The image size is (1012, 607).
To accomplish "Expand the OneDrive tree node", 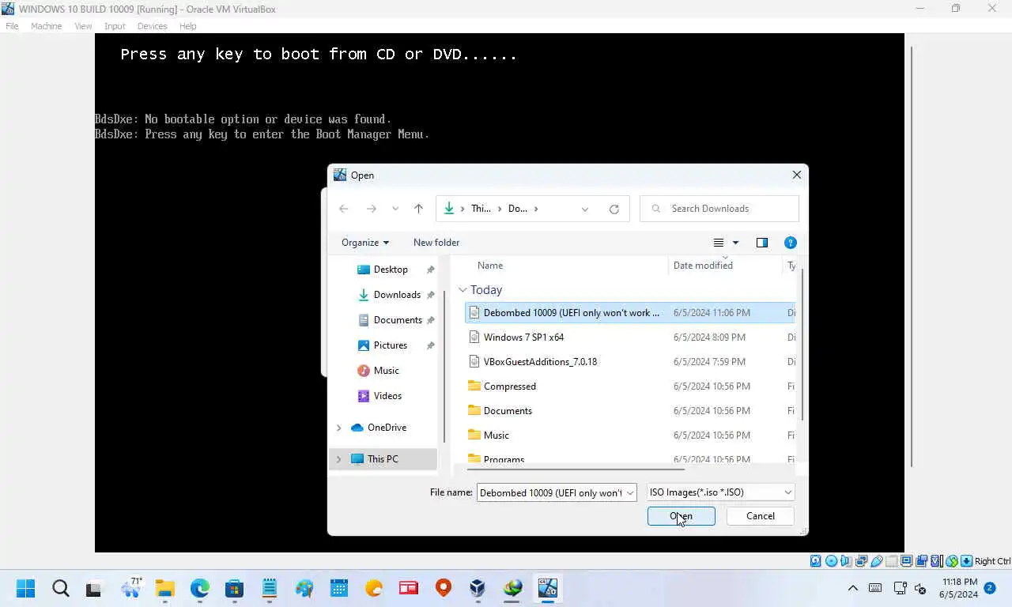I will click(x=339, y=428).
